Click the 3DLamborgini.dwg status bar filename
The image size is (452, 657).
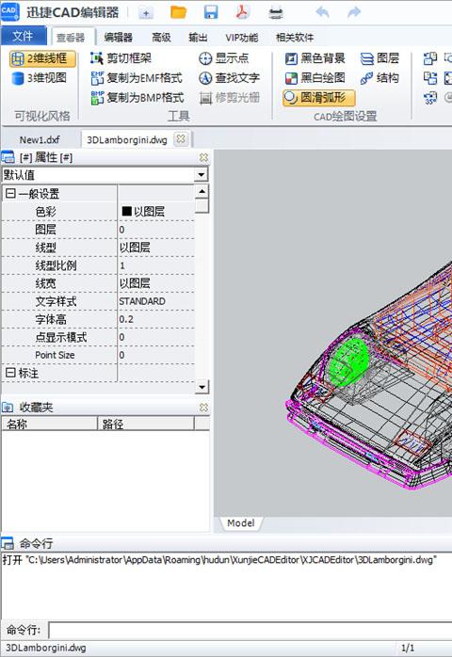[x=45, y=648]
